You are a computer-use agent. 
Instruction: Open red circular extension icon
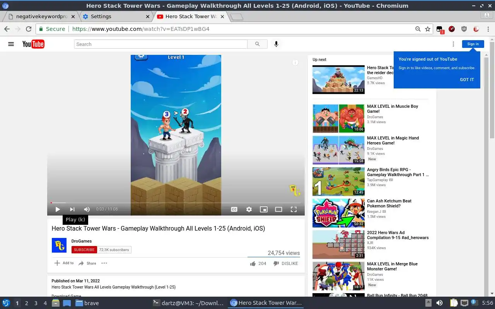[x=452, y=29]
